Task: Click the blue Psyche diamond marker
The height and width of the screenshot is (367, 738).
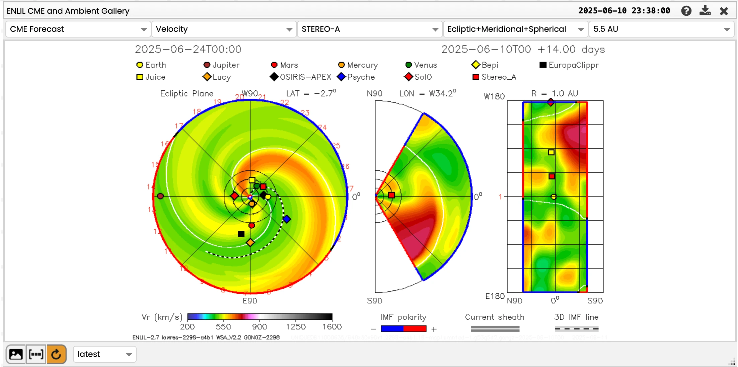Action: (287, 219)
